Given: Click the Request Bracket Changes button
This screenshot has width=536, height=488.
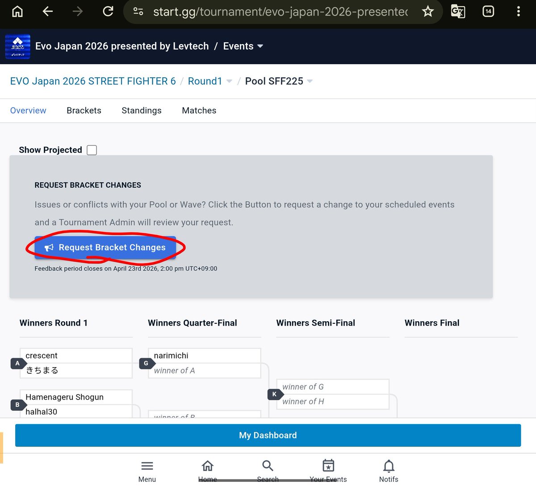Looking at the screenshot, I should 105,248.
